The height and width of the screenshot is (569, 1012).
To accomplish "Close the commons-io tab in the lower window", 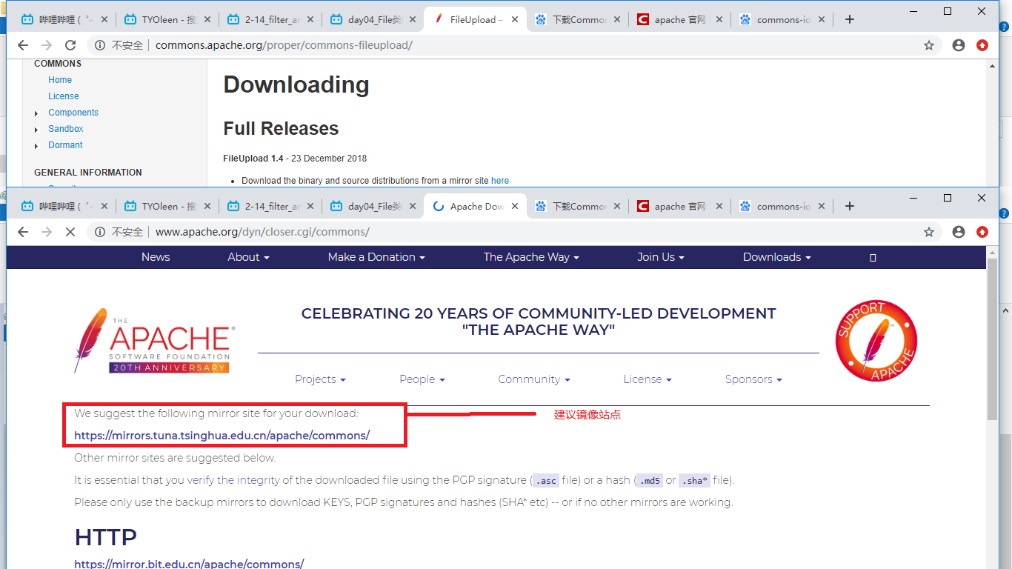I will 821,206.
